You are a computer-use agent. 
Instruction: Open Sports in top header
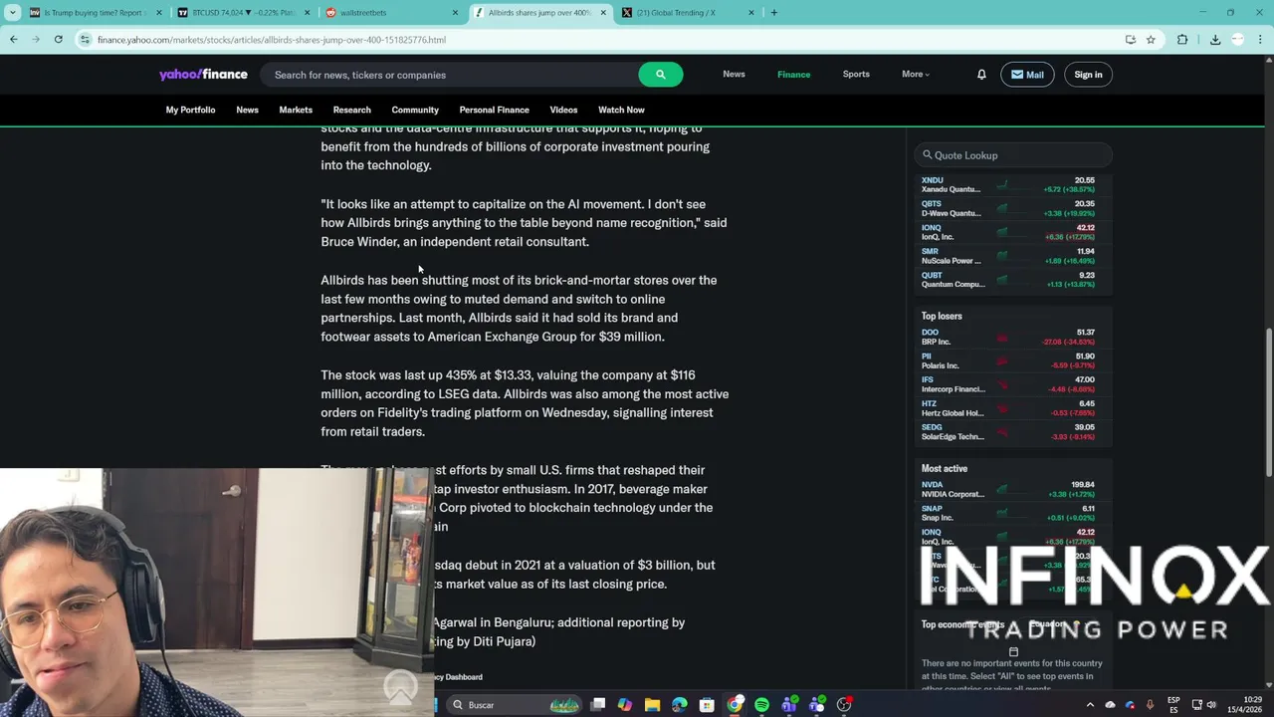click(x=856, y=75)
